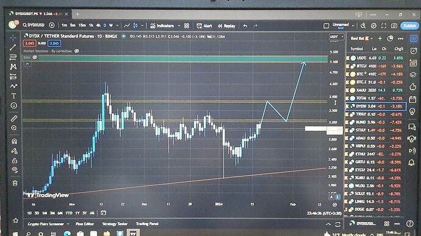Select the DYDX row in watchlist
This screenshot has height=236, width=421.
pyautogui.click(x=376, y=106)
